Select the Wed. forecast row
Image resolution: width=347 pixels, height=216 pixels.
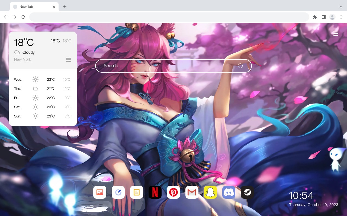pos(43,79)
